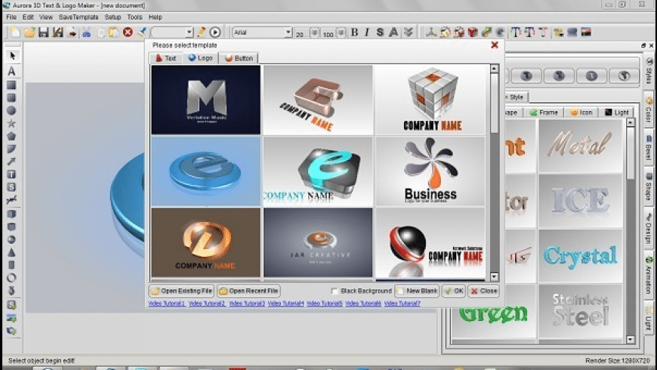Open the Setup menu
657x370 pixels.
point(113,17)
